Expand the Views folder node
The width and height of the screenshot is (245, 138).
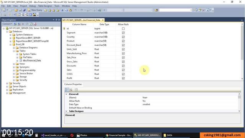coord(14,64)
